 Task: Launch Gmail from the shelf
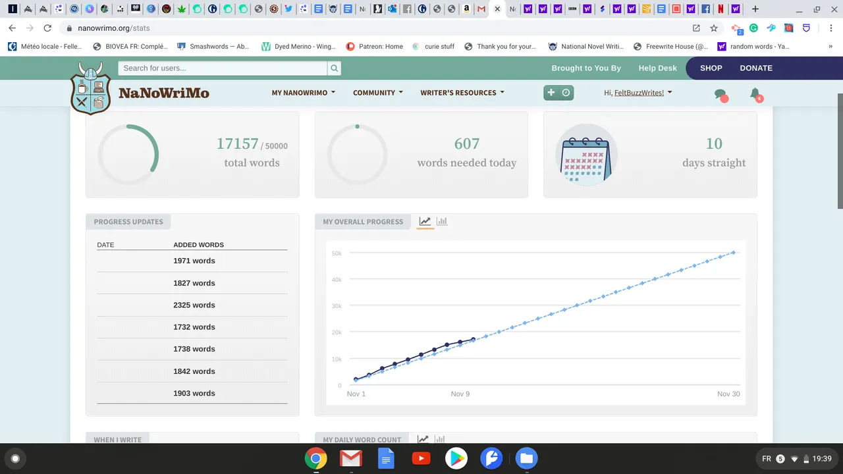click(351, 458)
